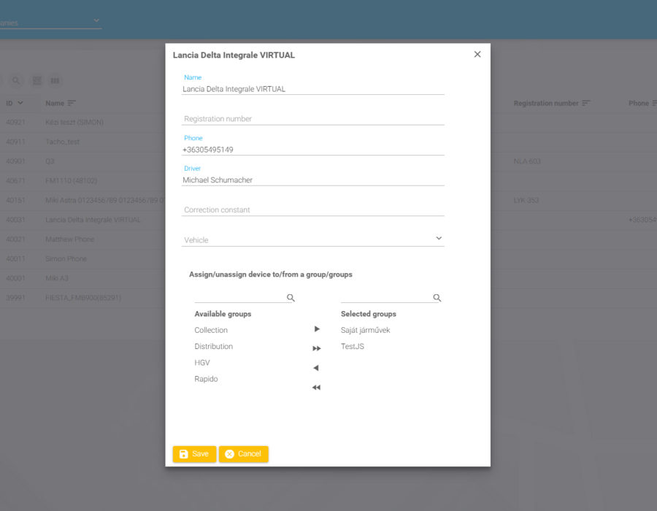Select Collection in Available groups
The width and height of the screenshot is (657, 511).
click(211, 330)
